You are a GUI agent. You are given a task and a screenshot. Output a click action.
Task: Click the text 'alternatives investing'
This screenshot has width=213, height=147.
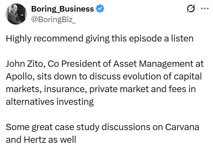point(50,102)
